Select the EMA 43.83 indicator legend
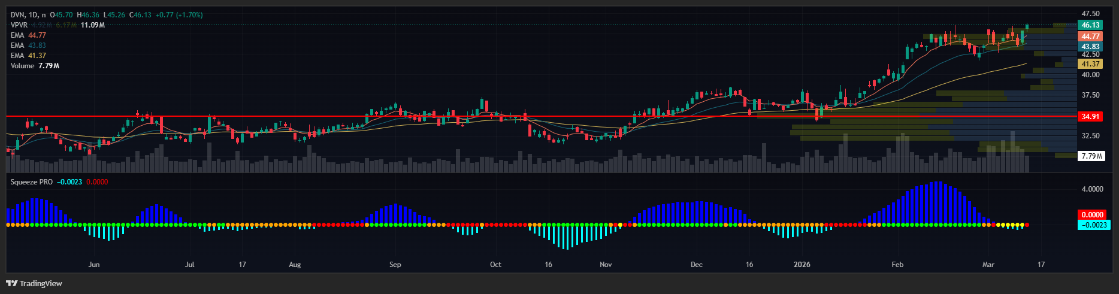Screen dimensions: 1119x294 click(x=28, y=46)
